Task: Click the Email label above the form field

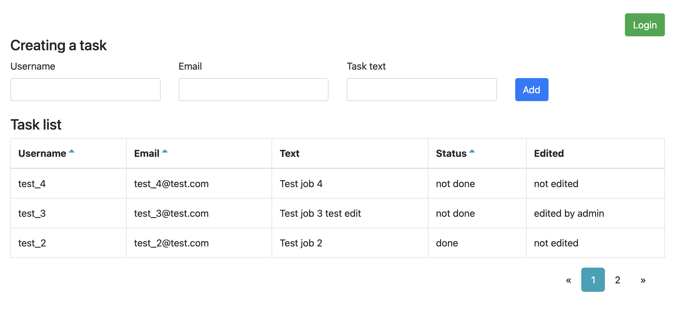Action: click(190, 66)
